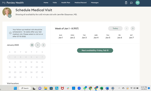
Task: Show hidden system tray icons
Action: (119, 88)
